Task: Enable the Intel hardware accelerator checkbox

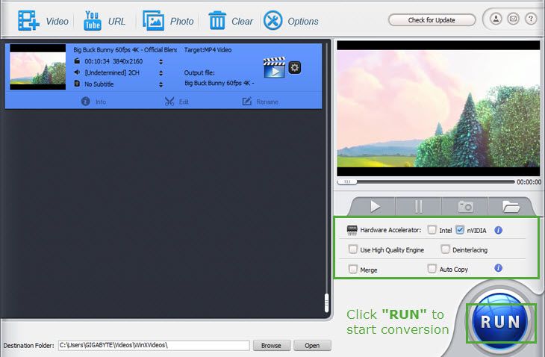Action: [x=432, y=230]
